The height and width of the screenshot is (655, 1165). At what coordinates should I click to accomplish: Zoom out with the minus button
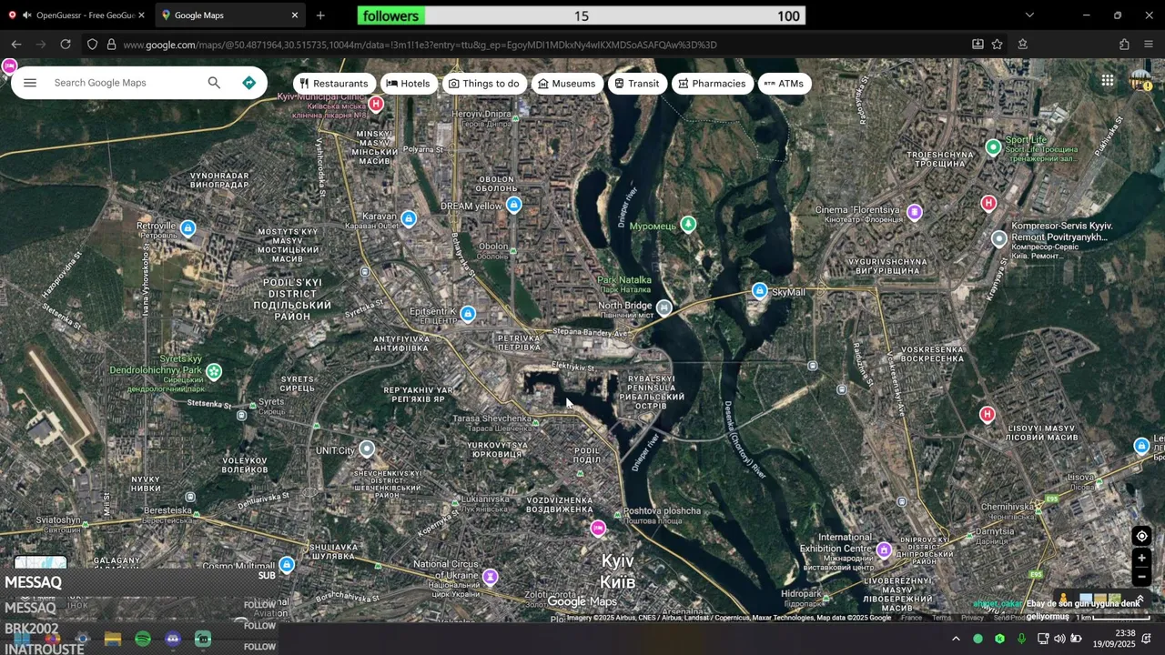(1141, 577)
